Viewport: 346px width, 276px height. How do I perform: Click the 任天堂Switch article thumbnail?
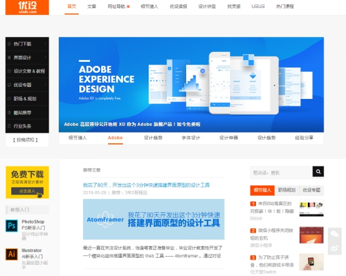point(312,262)
